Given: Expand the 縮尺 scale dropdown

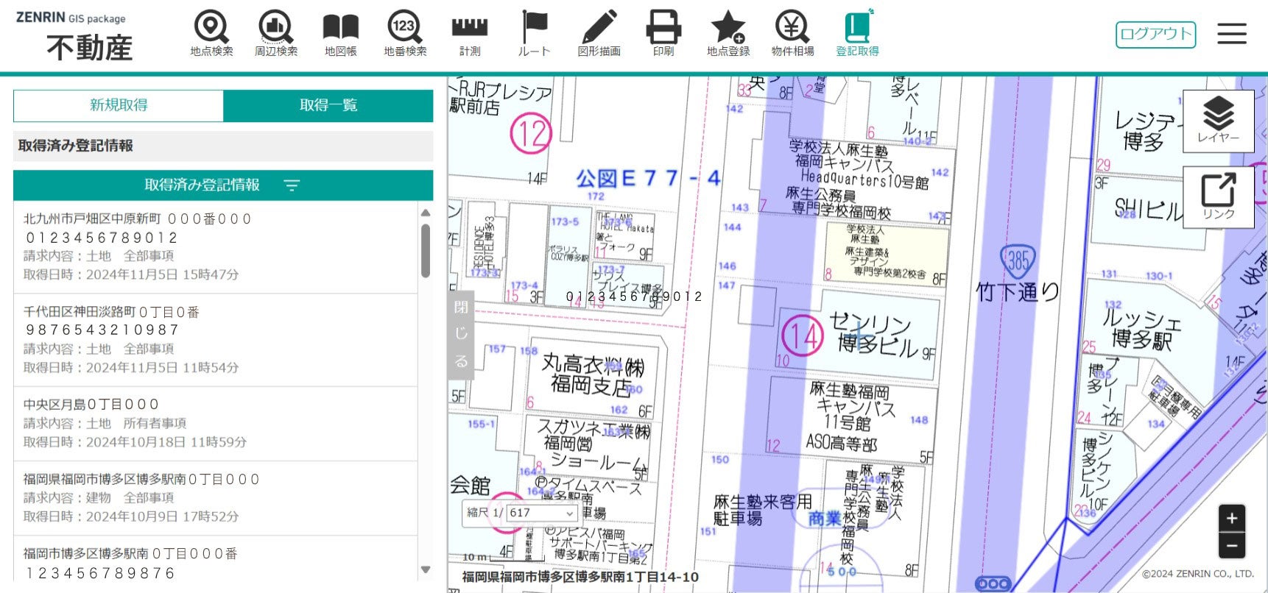Looking at the screenshot, I should [542, 513].
